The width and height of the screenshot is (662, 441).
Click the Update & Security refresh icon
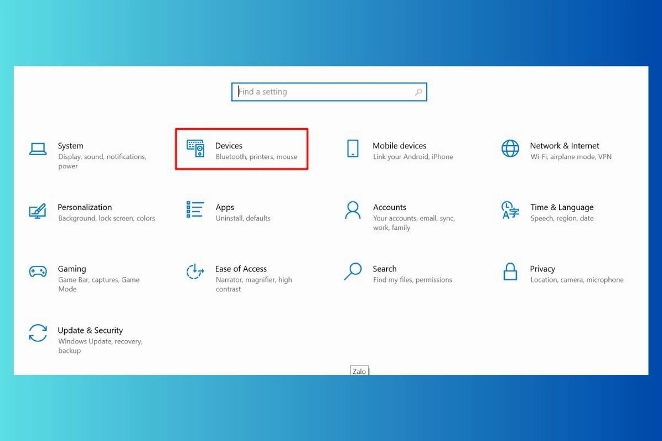(x=38, y=333)
